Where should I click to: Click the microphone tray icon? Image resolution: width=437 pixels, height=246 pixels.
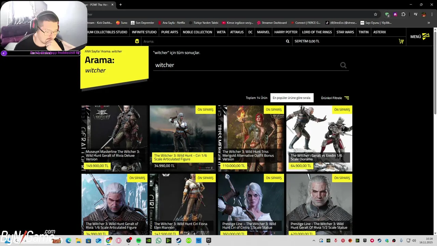click(401, 241)
